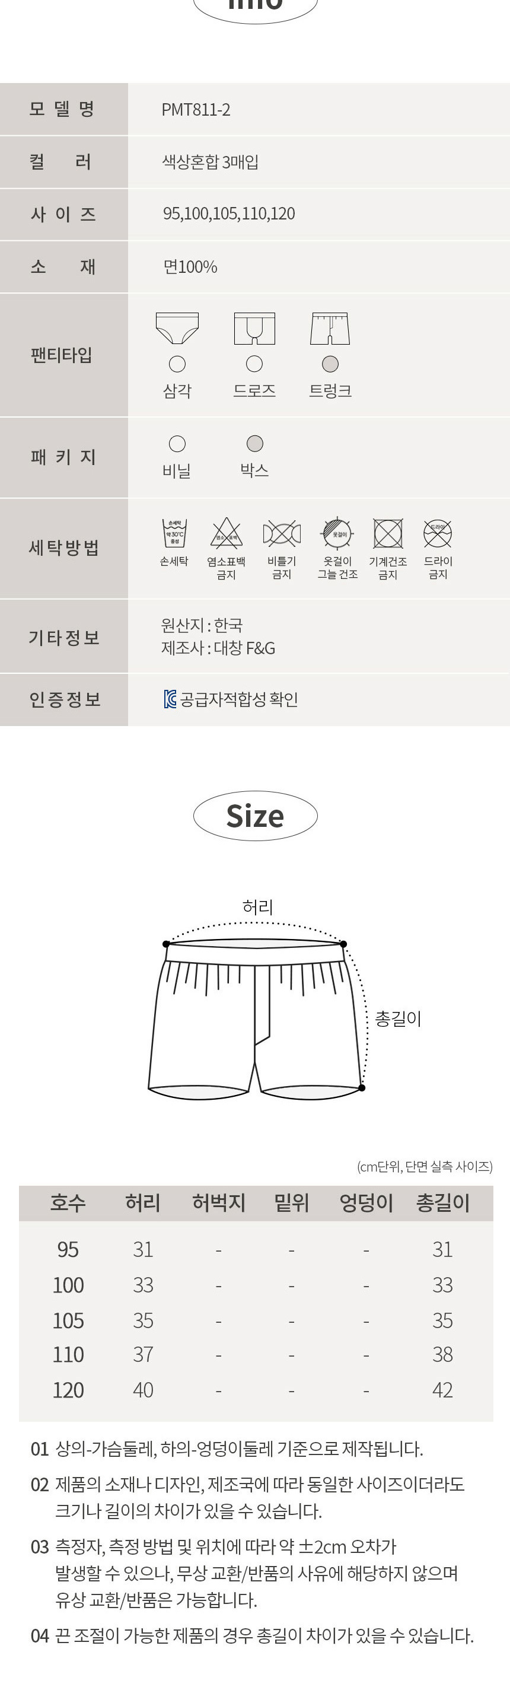510x1687 pixels.
Task: Click the KC certification mark icon
Action: click(170, 699)
